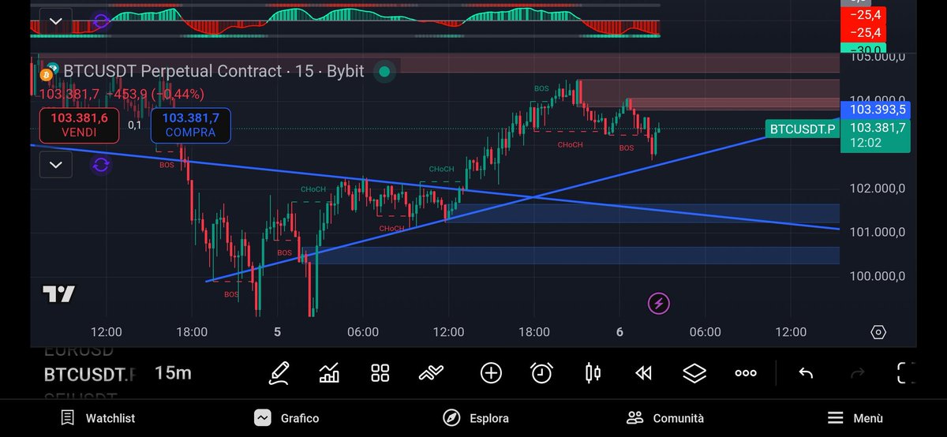This screenshot has height=437, width=947.
Task: Switch to the Grafico tab
Action: [x=286, y=418]
